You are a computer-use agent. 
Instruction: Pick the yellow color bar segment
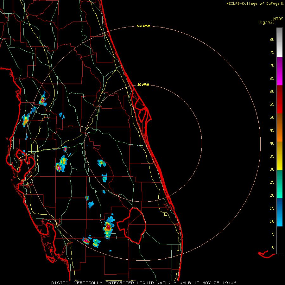pyautogui.click(x=280, y=156)
